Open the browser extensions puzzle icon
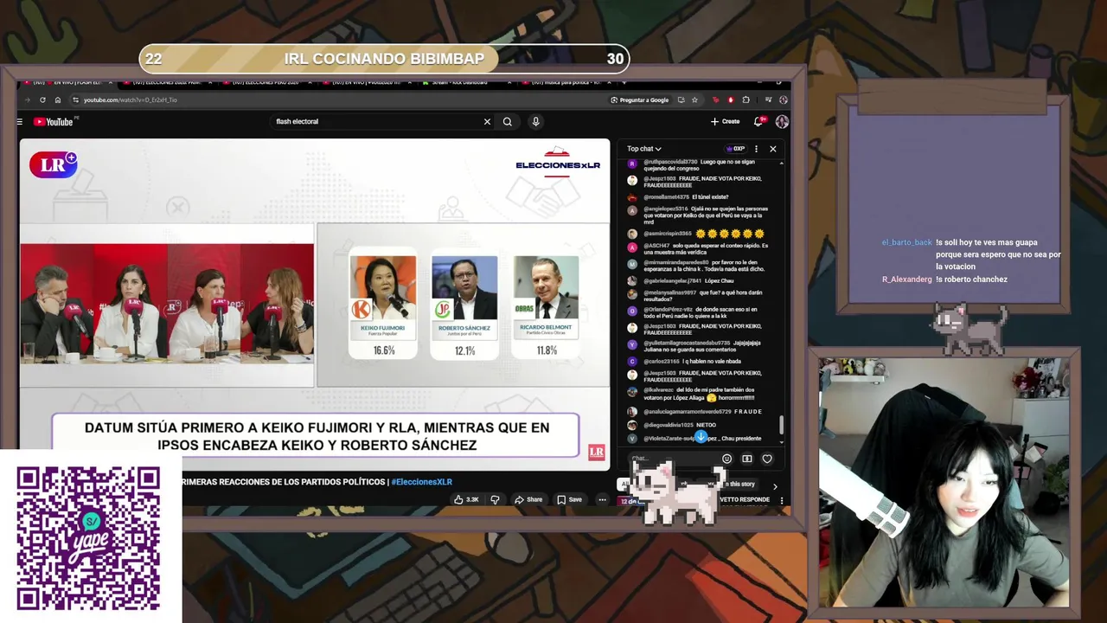1107x623 pixels. 746,100
